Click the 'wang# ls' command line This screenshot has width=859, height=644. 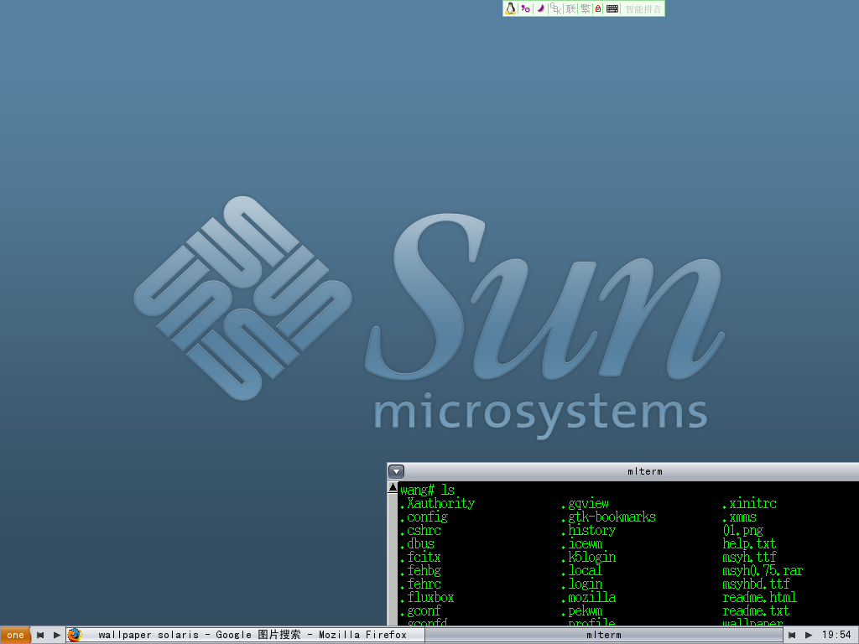click(x=427, y=490)
